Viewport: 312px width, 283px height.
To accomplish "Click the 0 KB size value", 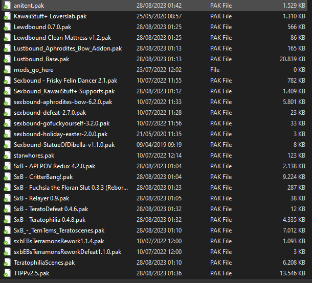I will click(x=299, y=70).
